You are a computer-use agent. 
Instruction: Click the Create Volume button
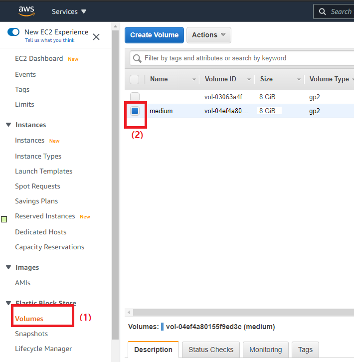tap(154, 35)
